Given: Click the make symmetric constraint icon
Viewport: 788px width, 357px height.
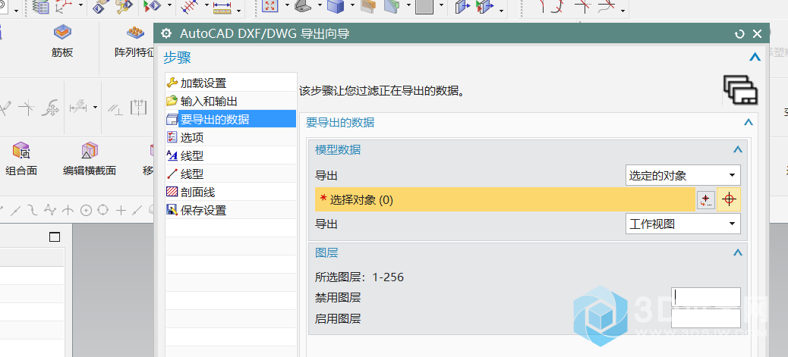Looking at the screenshot, I should point(138,107).
